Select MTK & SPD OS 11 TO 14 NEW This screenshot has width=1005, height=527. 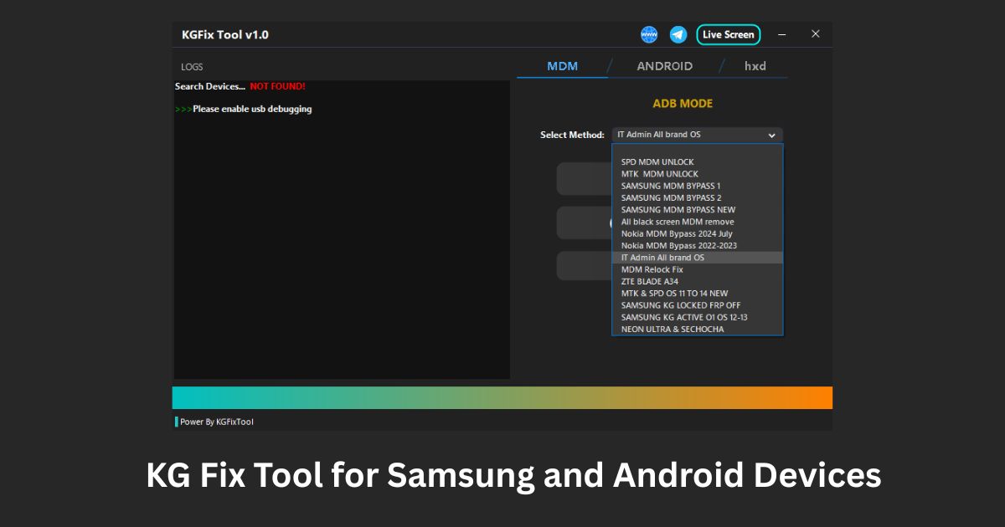pyautogui.click(x=698, y=294)
